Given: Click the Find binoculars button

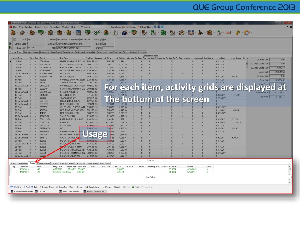Looking at the screenshot, I should tap(17, 187).
